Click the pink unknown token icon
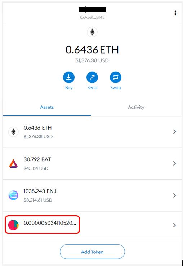 [13, 225]
